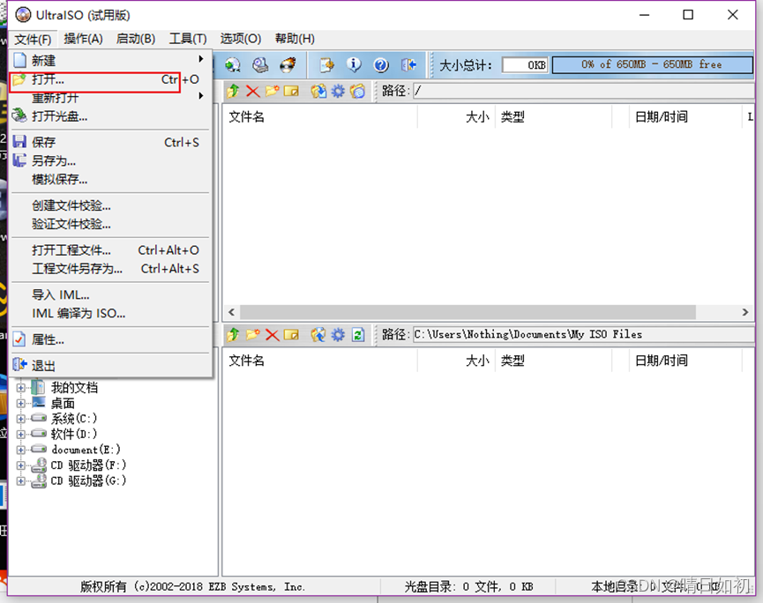Expand the 软件(D:) drive node

[20, 435]
